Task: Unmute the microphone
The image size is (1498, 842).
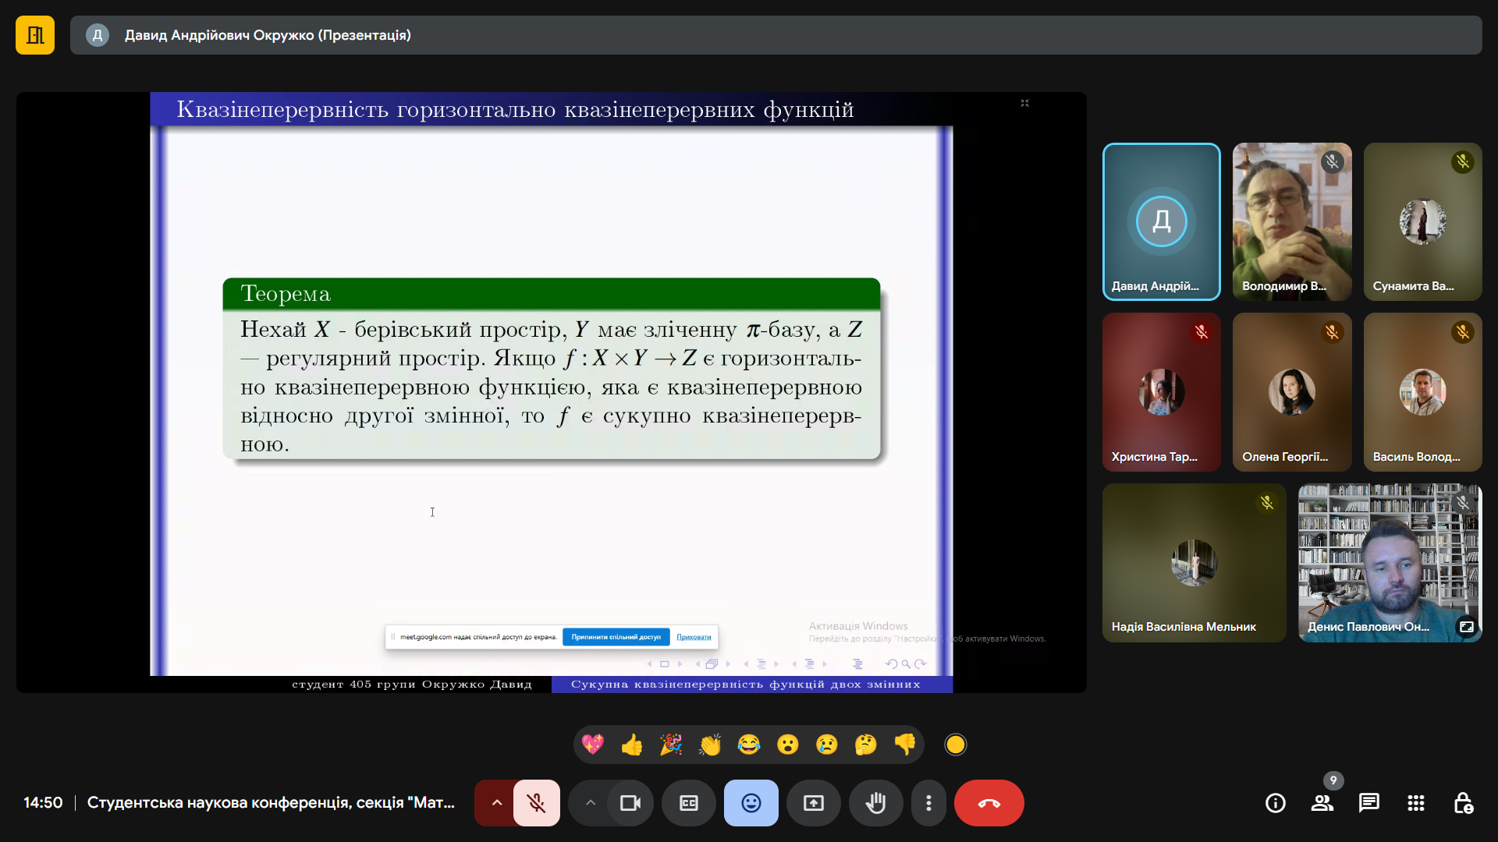Action: point(537,803)
